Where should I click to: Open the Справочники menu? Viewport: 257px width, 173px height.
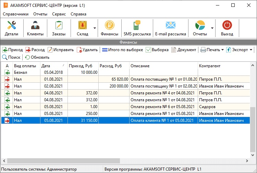[x=15, y=14]
